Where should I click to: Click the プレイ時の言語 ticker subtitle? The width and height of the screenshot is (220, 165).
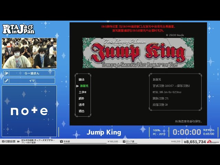pos(29,143)
